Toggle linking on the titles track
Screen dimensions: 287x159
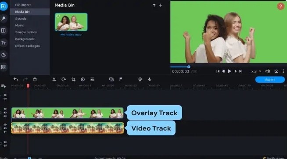coord(5,99)
